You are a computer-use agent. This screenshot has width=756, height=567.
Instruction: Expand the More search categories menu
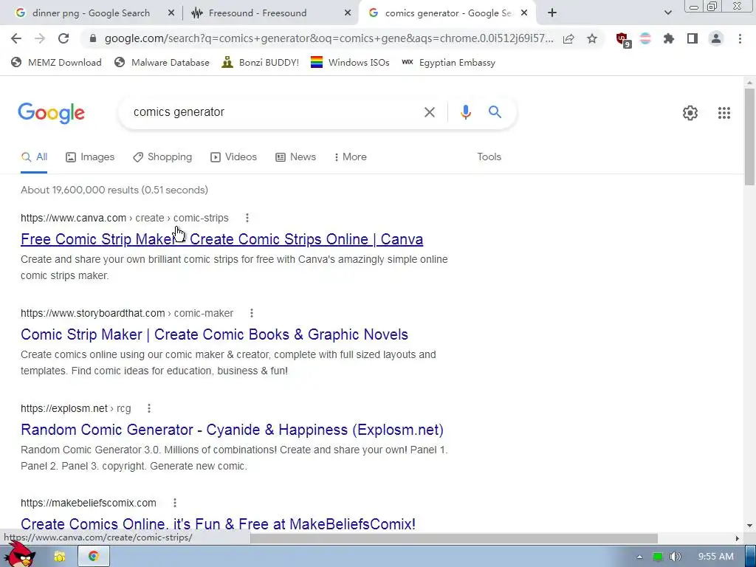click(x=350, y=157)
